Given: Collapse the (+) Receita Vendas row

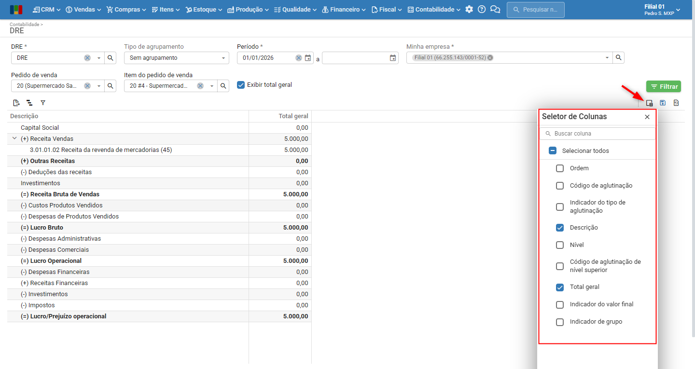Looking at the screenshot, I should (x=14, y=139).
